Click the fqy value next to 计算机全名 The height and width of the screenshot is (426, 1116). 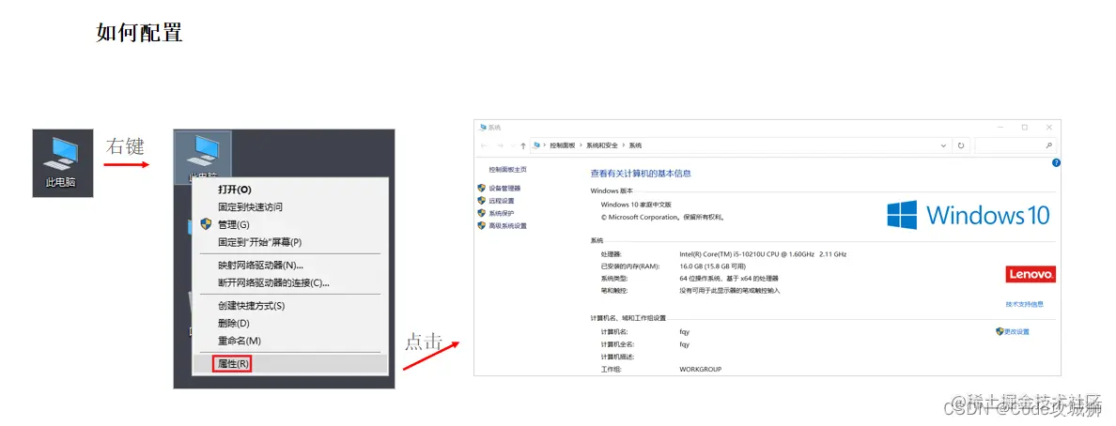coord(684,344)
